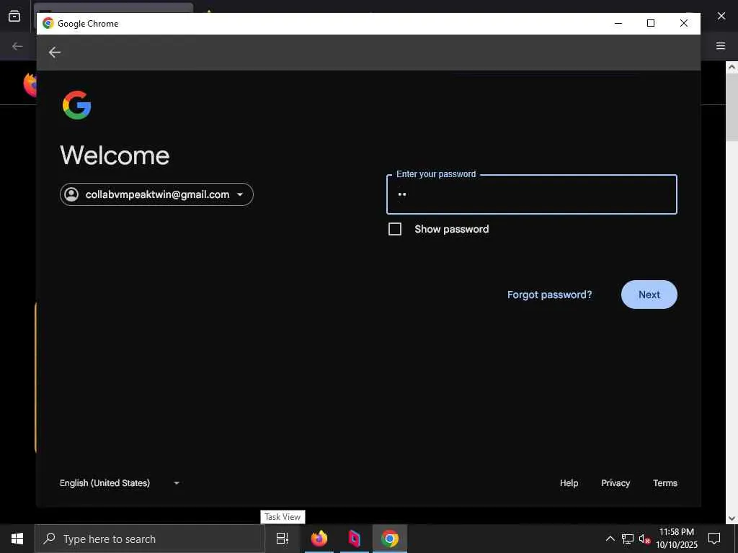Open Firefox hamburger menu in background window

click(721, 46)
